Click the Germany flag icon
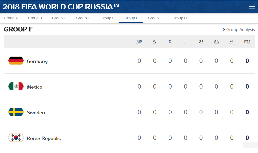 tap(16, 61)
